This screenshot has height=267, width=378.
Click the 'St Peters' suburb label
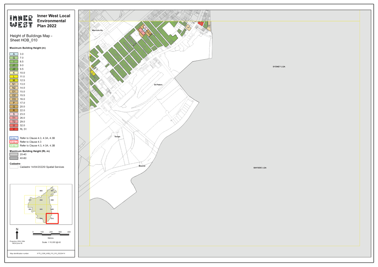click(x=158, y=85)
